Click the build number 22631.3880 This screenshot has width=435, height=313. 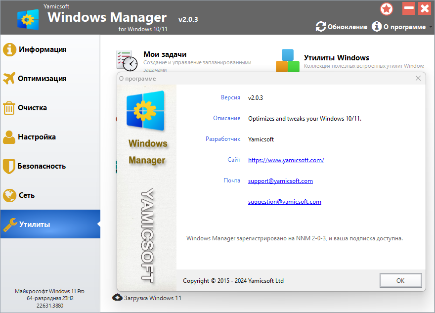[50, 306]
